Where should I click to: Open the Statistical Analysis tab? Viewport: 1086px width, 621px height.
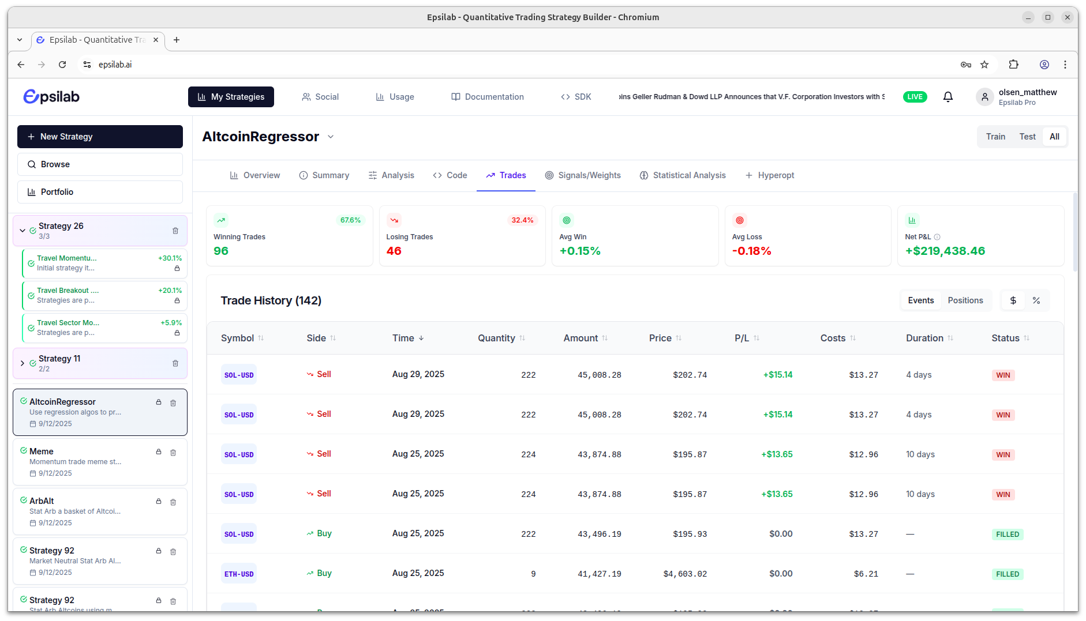[683, 175]
